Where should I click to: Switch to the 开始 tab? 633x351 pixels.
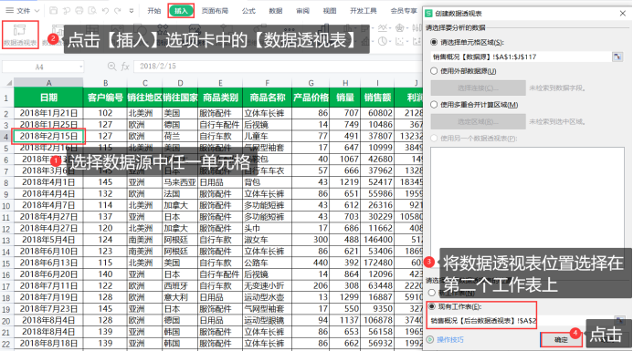point(153,11)
